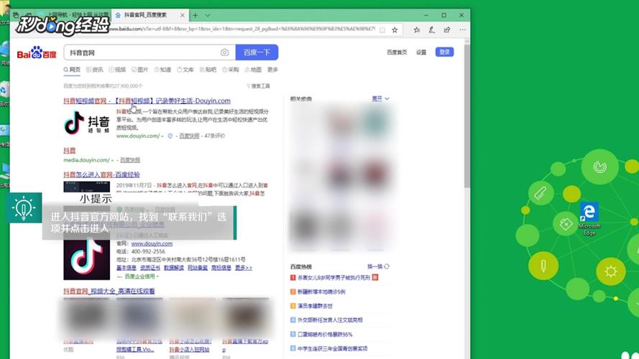
Task: Open the 抖音小店入驻网站 video link
Action: 190,350
